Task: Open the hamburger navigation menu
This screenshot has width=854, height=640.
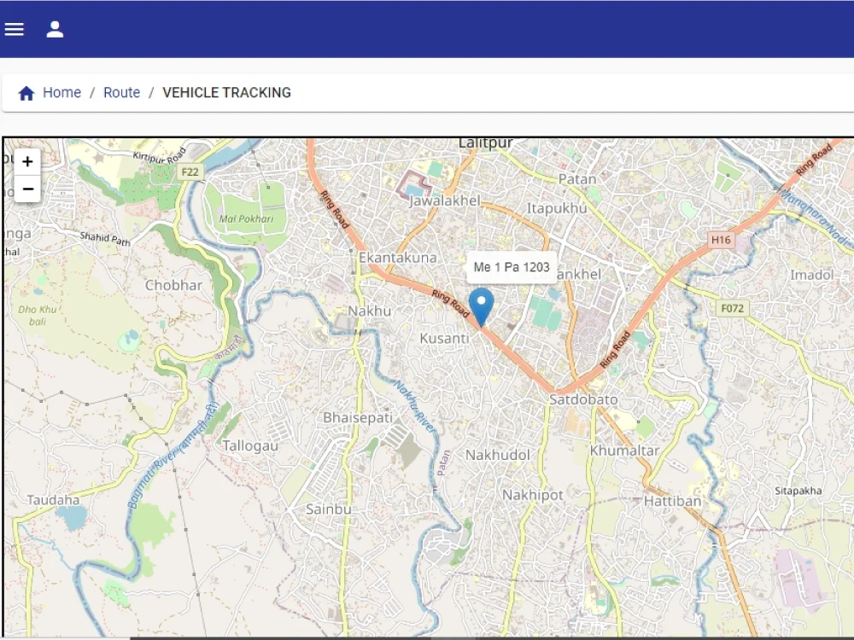Action: 15,29
